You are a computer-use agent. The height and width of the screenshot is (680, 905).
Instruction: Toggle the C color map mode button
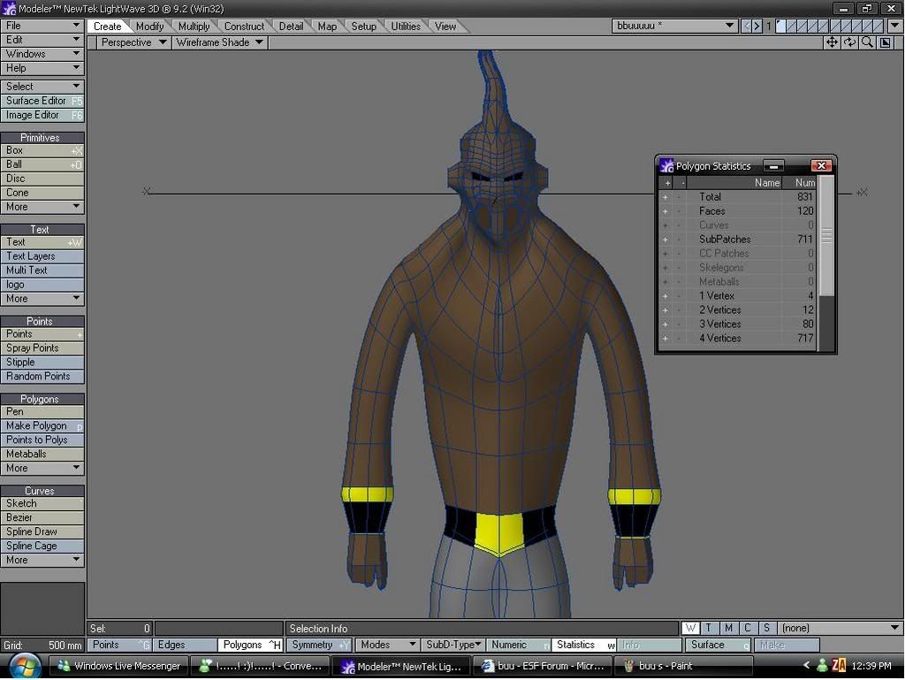(x=748, y=628)
